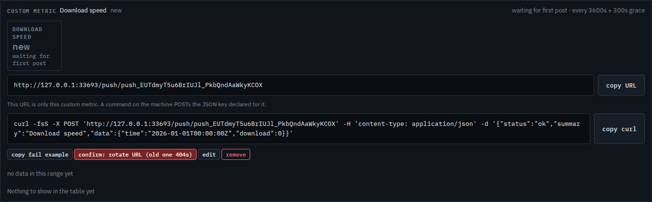The image size is (652, 202).
Task: Select the push URL text field
Action: [300, 85]
